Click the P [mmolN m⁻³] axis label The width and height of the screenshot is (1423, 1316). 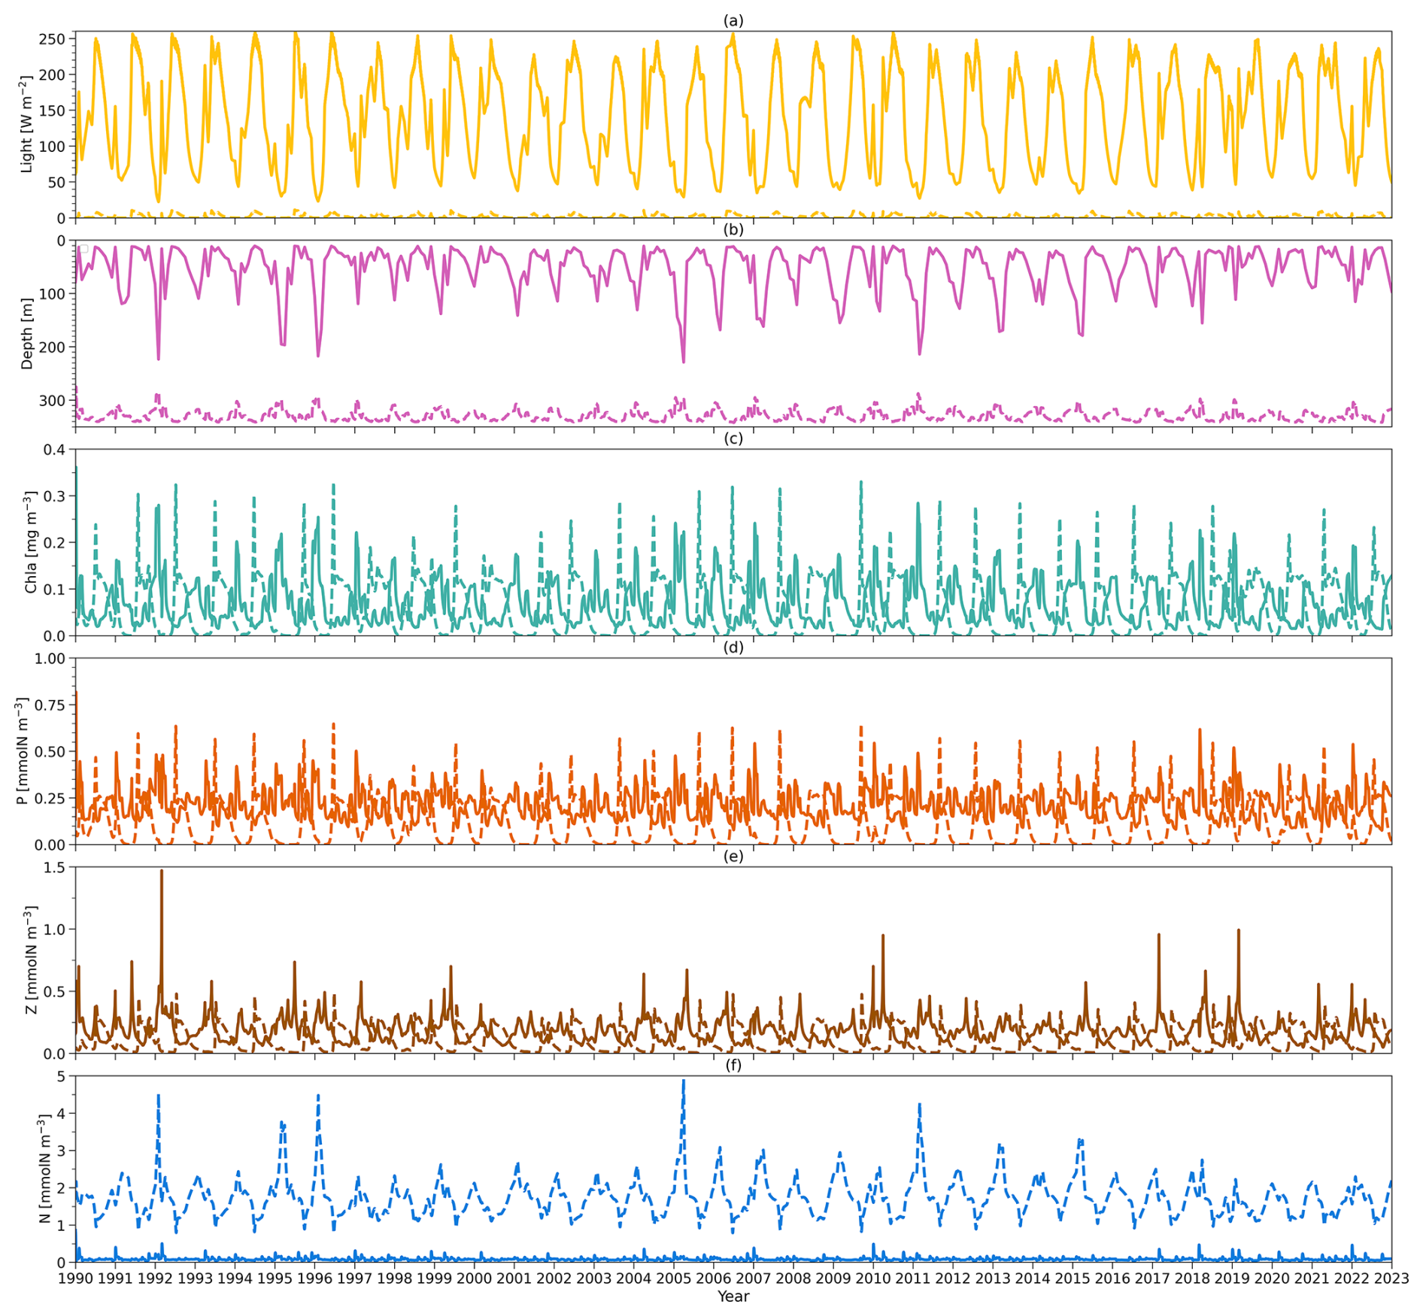pos(23,750)
